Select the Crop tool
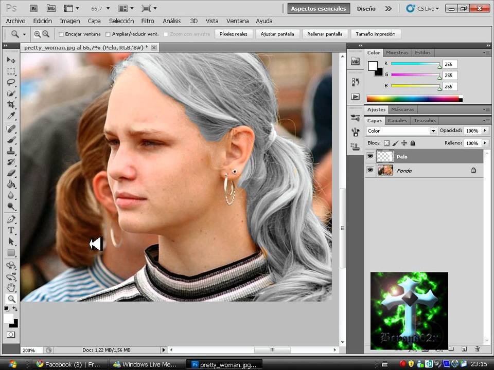 tap(11, 105)
